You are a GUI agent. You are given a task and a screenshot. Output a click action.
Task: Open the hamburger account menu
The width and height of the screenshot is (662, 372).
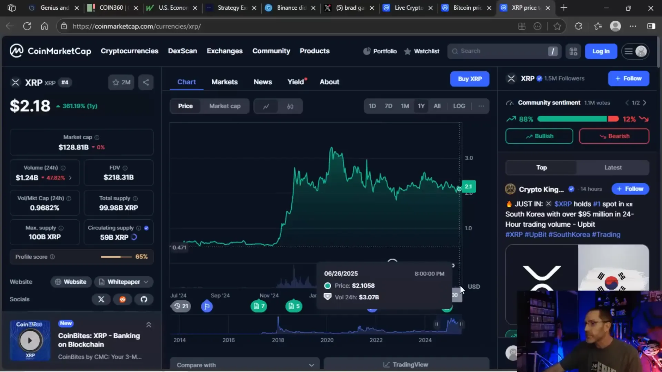pos(635,51)
